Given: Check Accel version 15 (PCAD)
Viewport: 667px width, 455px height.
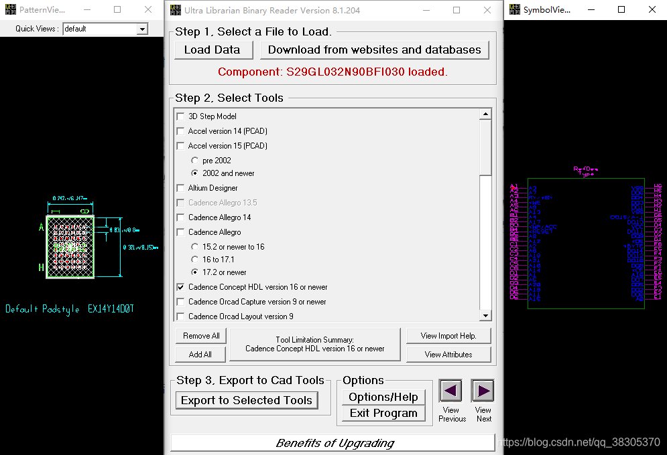Looking at the screenshot, I should (x=180, y=146).
